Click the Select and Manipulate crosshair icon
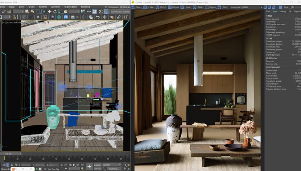Image resolution: width=301 pixels, height=171 pixels. click(89, 12)
